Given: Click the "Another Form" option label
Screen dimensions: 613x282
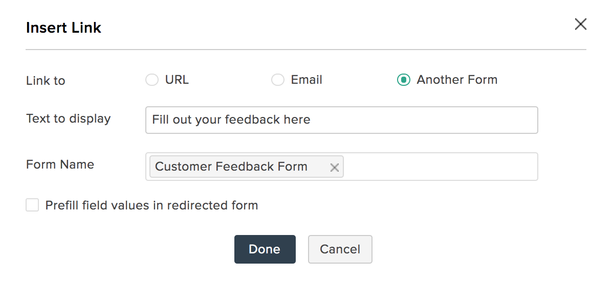Looking at the screenshot, I should click(x=457, y=80).
